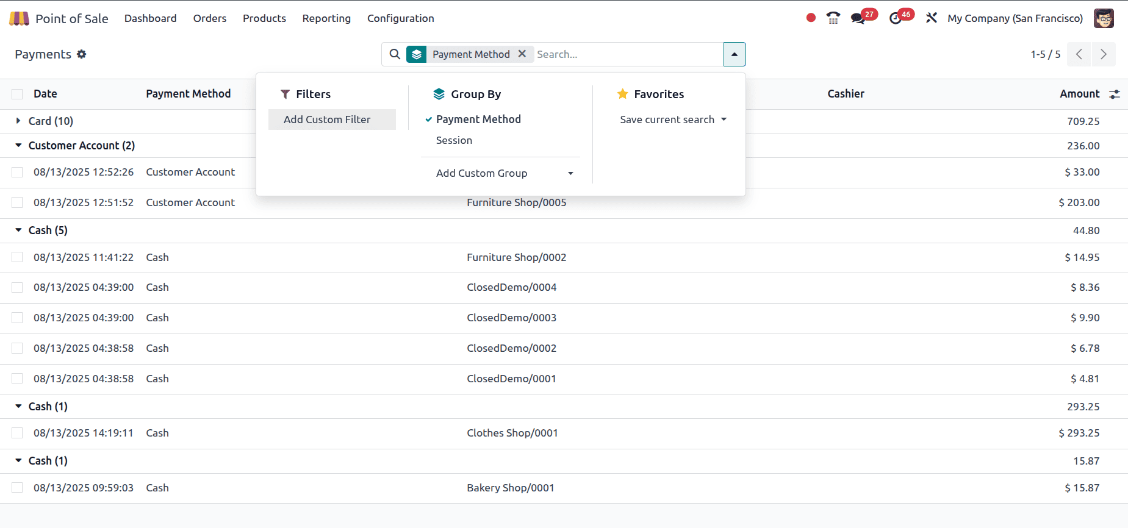Viewport: 1128px width, 528px height.
Task: Click the Point of Sale app icon
Action: point(19,18)
